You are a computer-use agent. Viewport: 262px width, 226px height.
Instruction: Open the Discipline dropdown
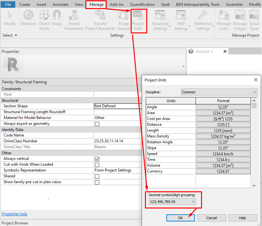tap(219, 92)
